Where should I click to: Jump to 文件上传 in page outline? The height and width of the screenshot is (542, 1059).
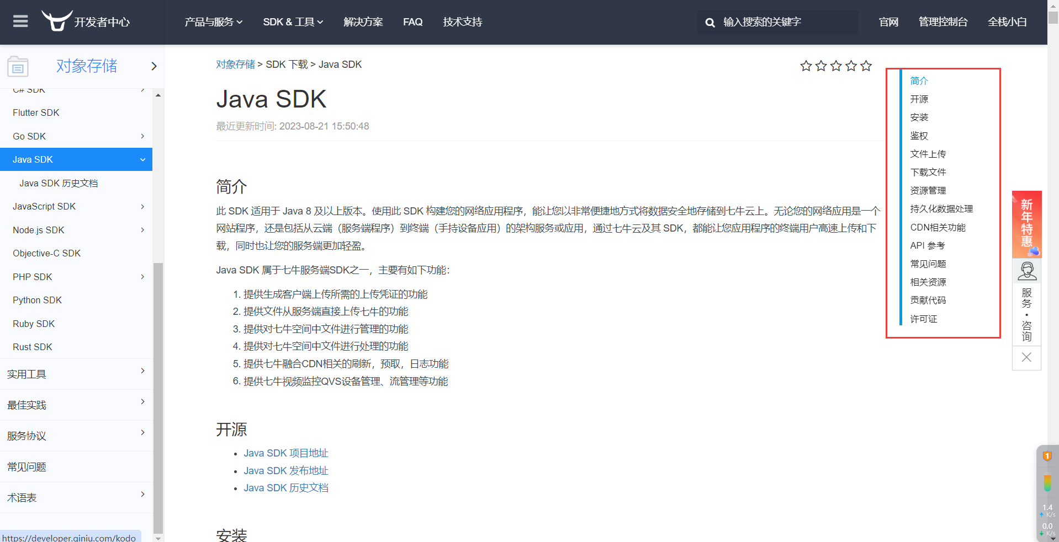928,154
